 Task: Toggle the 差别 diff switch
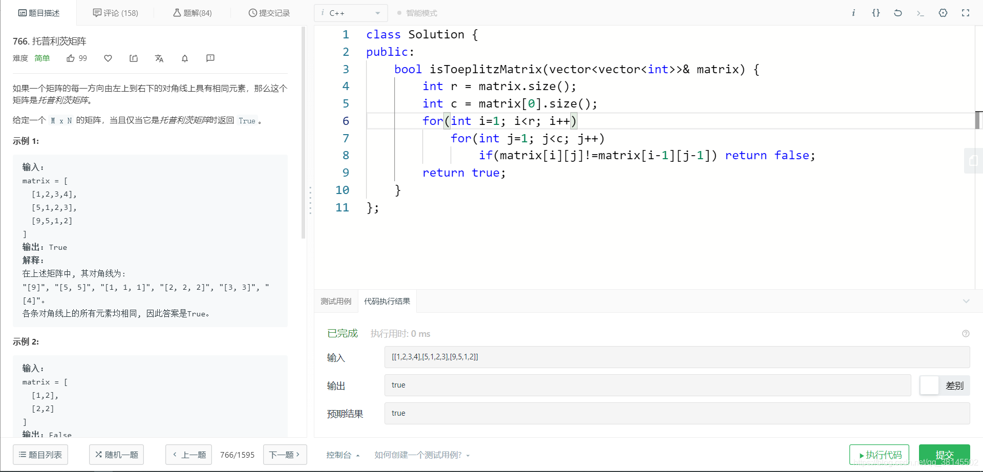944,385
